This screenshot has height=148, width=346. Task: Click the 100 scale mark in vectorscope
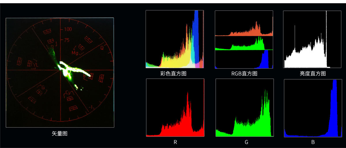68,29
